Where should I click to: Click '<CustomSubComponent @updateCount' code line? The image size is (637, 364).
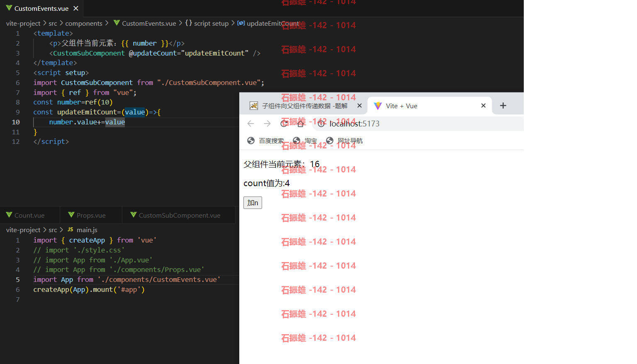[x=155, y=53]
